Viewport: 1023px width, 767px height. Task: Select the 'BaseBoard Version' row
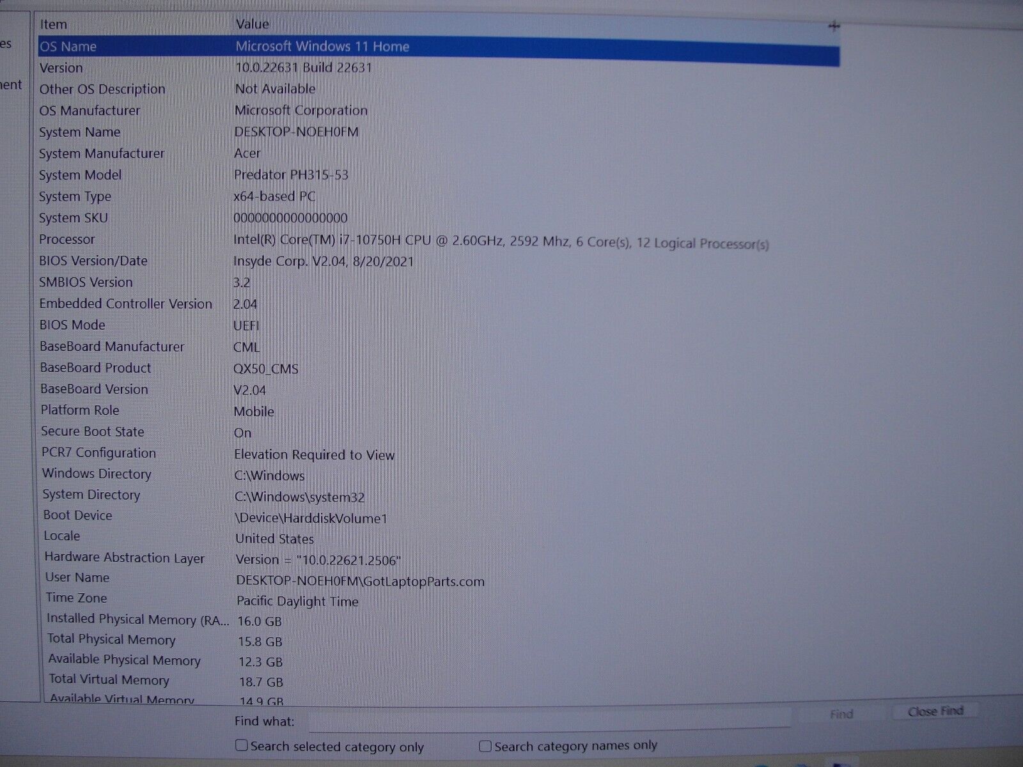(439, 389)
